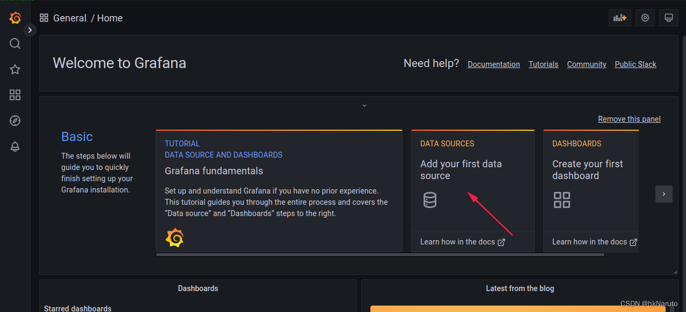Click Remove this panel
Viewport: 686px width, 312px height.
tap(629, 118)
